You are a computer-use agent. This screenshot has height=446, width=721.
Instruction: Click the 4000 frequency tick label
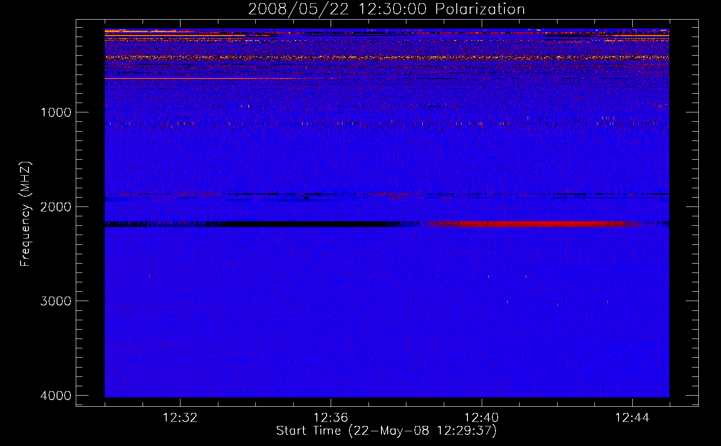tap(56, 396)
